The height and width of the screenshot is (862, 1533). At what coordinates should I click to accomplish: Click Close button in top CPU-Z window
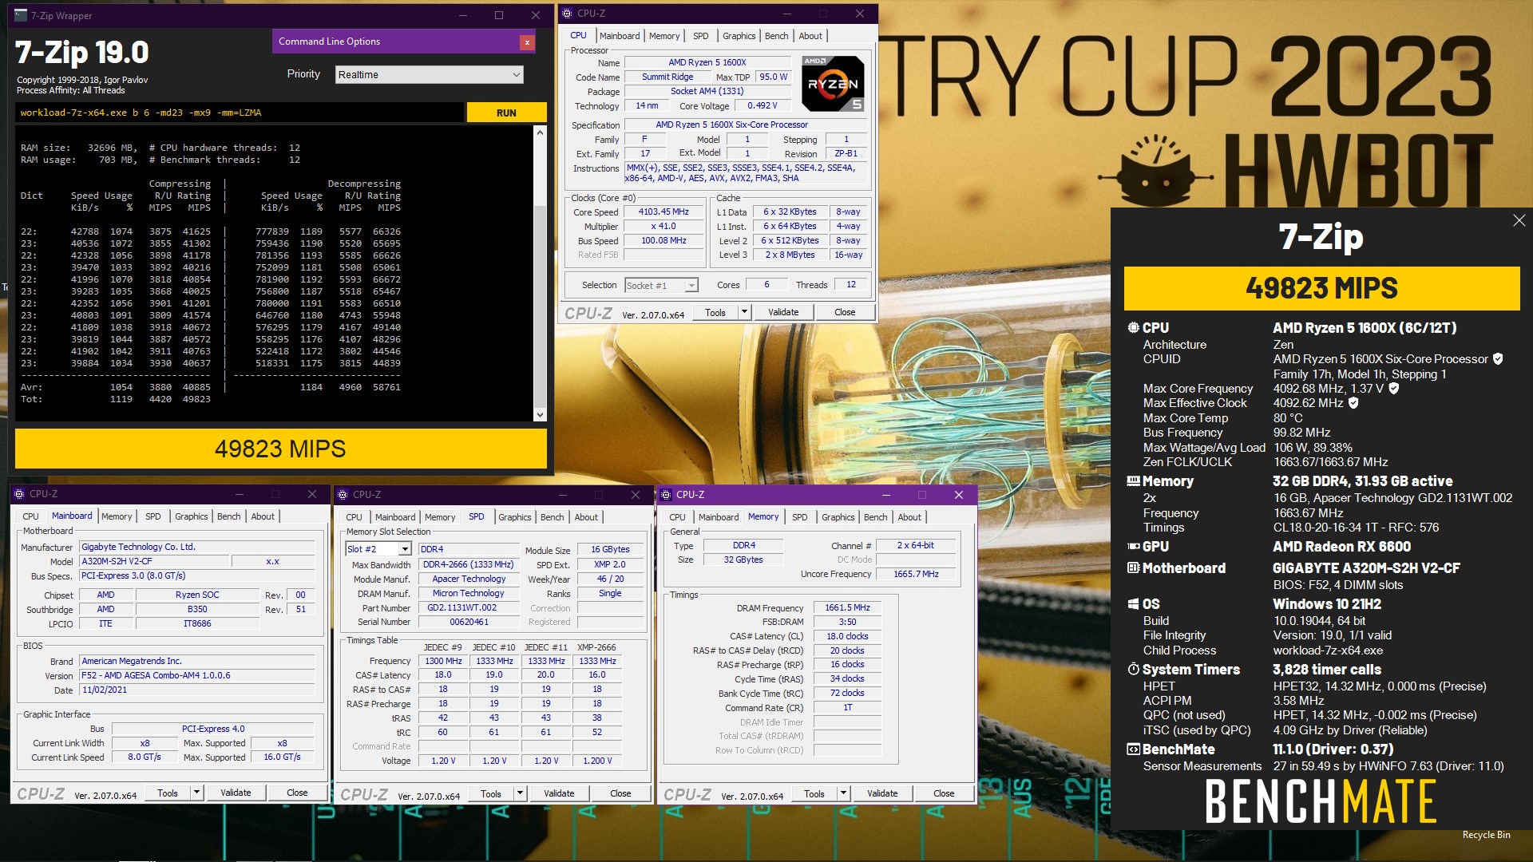[845, 312]
